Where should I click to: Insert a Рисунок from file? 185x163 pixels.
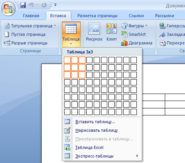pyautogui.click(x=94, y=32)
